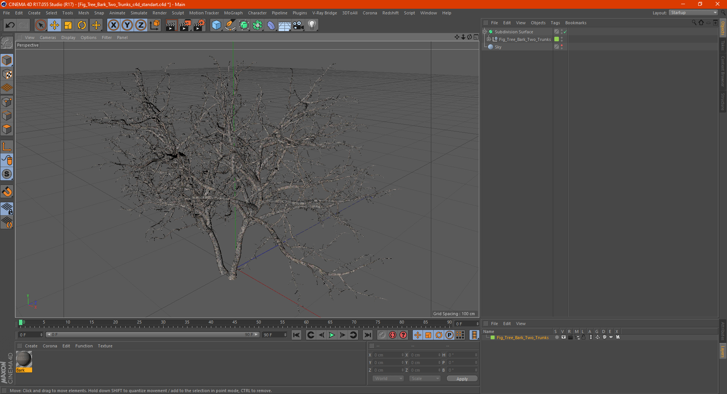Click Render to Picture Viewer icon
The height and width of the screenshot is (394, 727).
coord(185,25)
